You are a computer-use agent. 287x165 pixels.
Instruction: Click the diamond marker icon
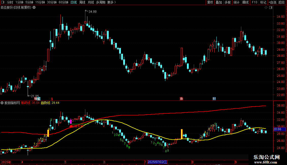click(x=266, y=8)
